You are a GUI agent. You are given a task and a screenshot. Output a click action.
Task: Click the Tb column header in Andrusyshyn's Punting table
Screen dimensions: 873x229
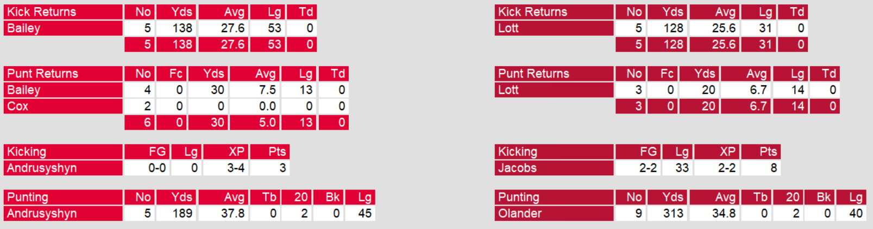[269, 198]
